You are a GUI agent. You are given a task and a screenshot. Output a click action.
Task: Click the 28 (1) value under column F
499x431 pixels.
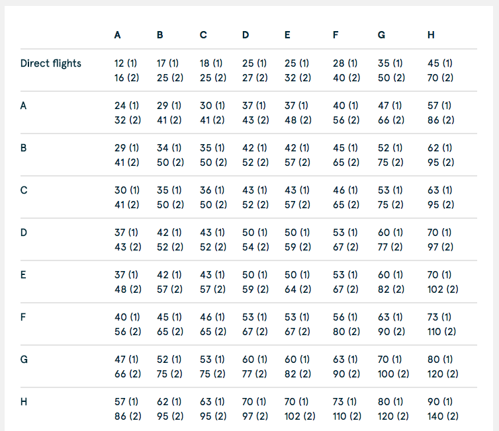coord(345,63)
